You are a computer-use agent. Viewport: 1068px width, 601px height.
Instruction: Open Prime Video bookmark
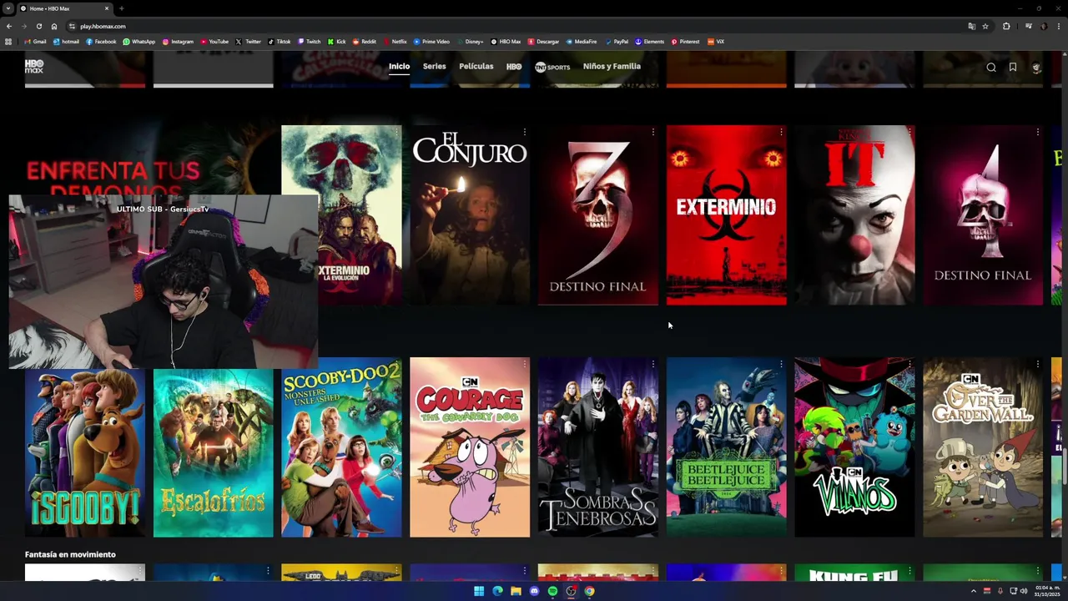coord(431,42)
